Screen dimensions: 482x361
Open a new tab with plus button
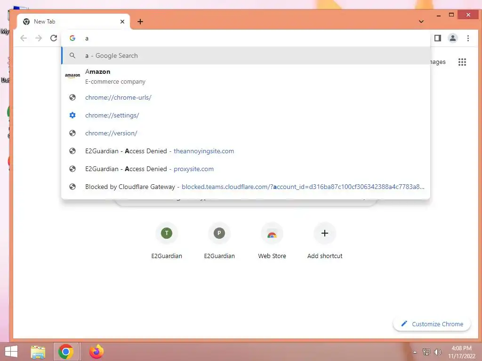point(140,22)
